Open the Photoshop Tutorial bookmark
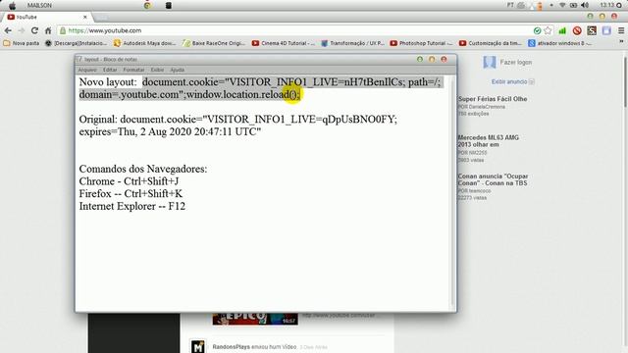The width and height of the screenshot is (628, 353). 421,43
